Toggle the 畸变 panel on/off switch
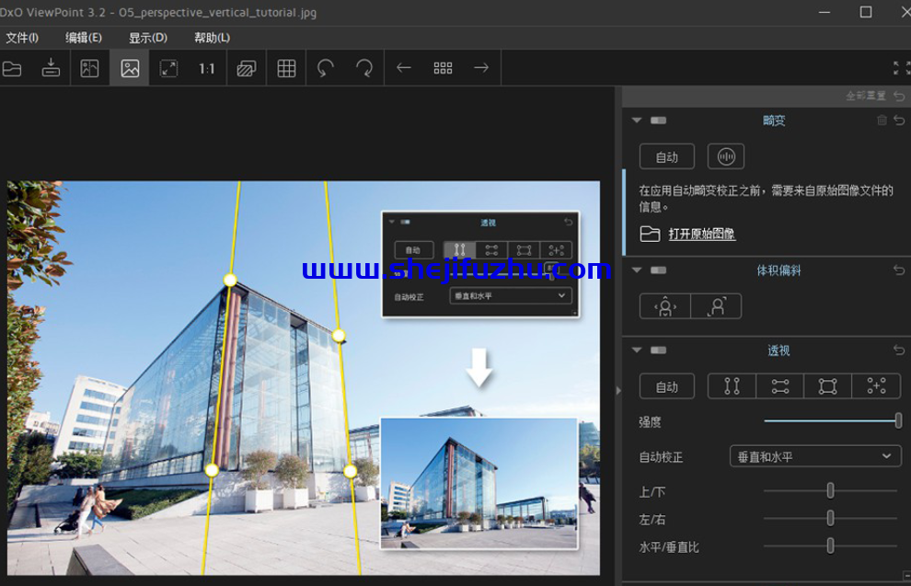This screenshot has width=911, height=586. pyautogui.click(x=658, y=121)
